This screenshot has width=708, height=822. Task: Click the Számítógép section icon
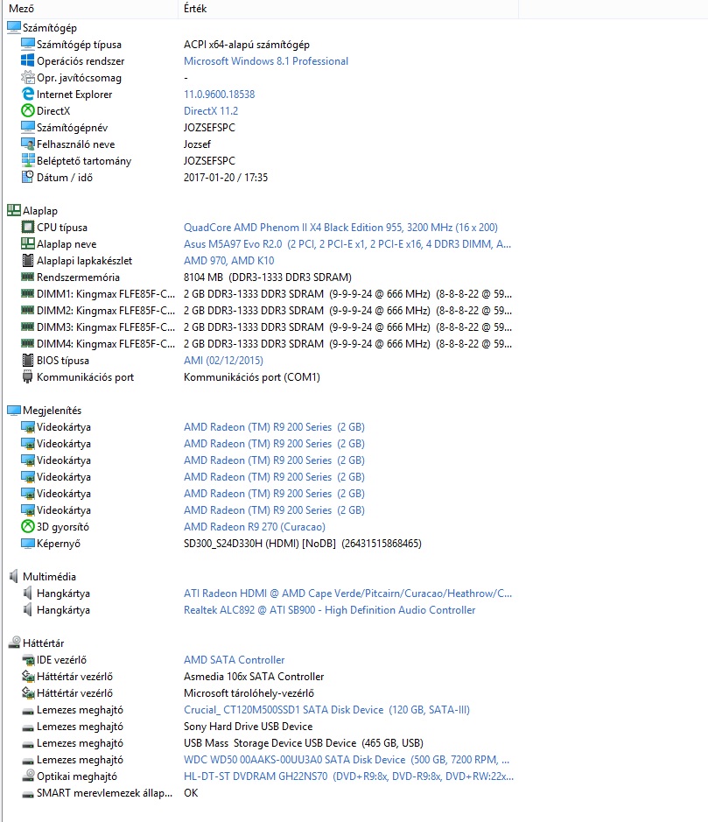pyautogui.click(x=14, y=27)
